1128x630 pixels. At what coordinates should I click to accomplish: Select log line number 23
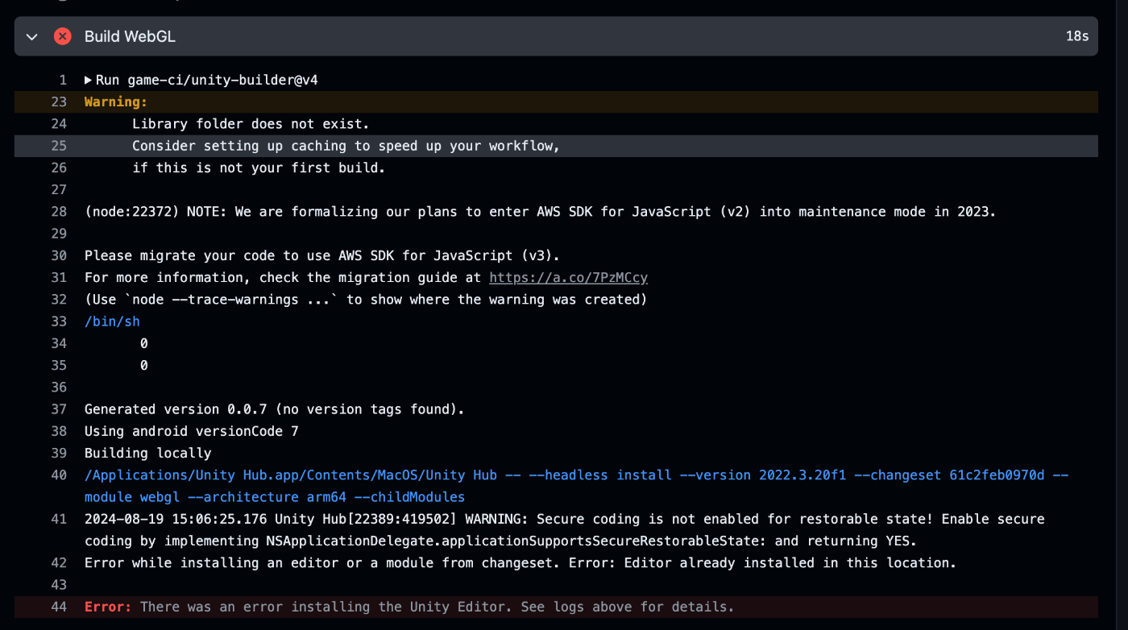click(58, 102)
